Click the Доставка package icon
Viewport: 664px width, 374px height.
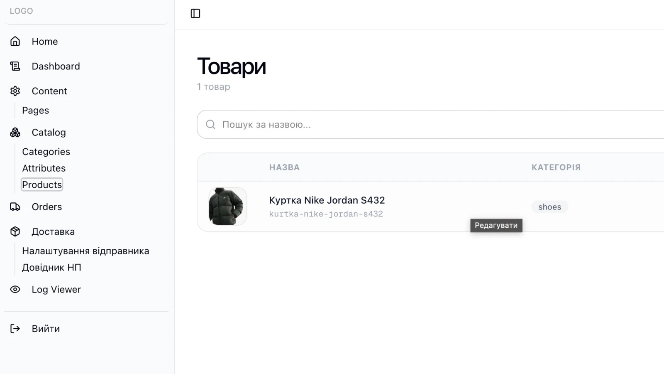point(15,231)
